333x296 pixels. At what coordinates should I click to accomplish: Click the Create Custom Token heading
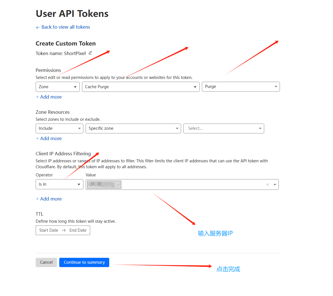point(66,44)
